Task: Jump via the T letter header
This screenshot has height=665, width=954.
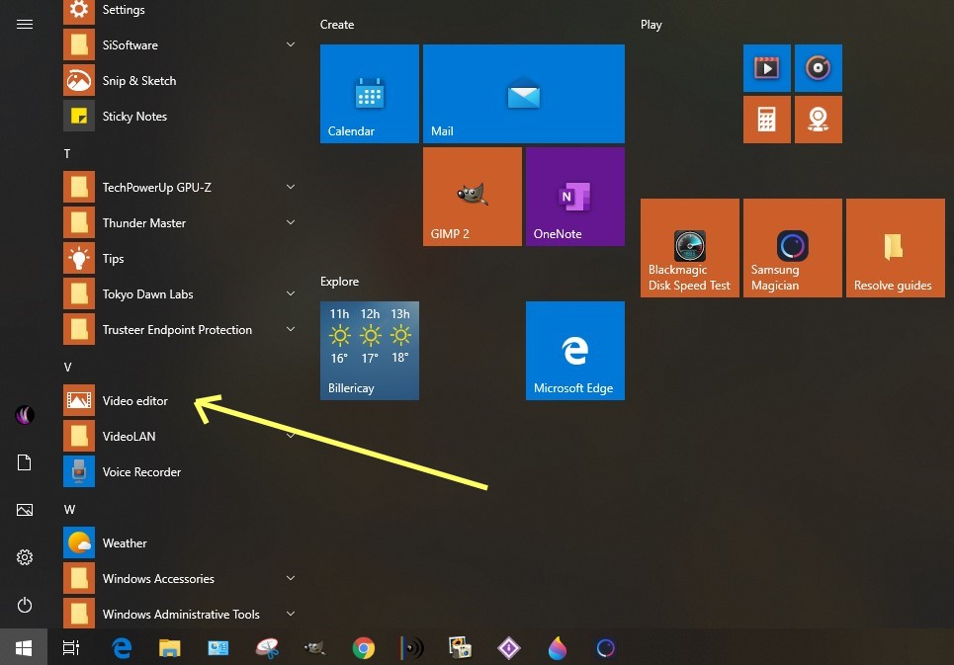Action: coord(67,154)
